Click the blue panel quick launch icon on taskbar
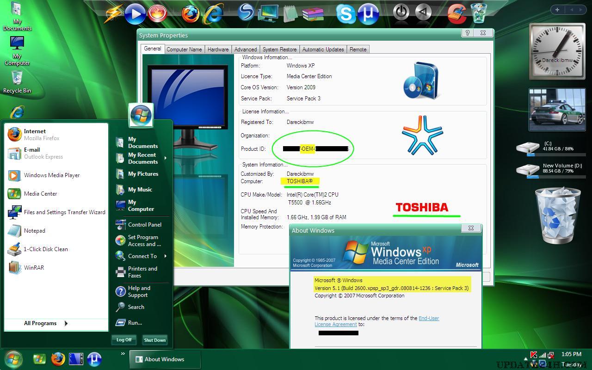The width and height of the screenshot is (592, 370). (x=76, y=359)
